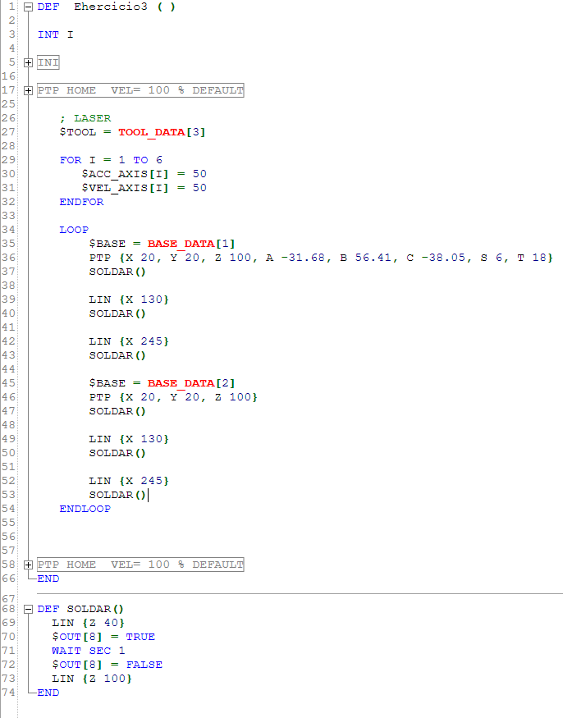Click the LOOP keyword on line 34
Image resolution: width=563 pixels, height=718 pixels.
74,230
